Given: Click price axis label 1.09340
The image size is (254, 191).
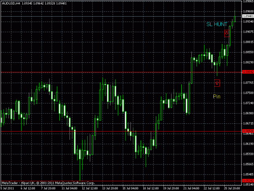Looking at the screenshot, I should [x=248, y=22].
